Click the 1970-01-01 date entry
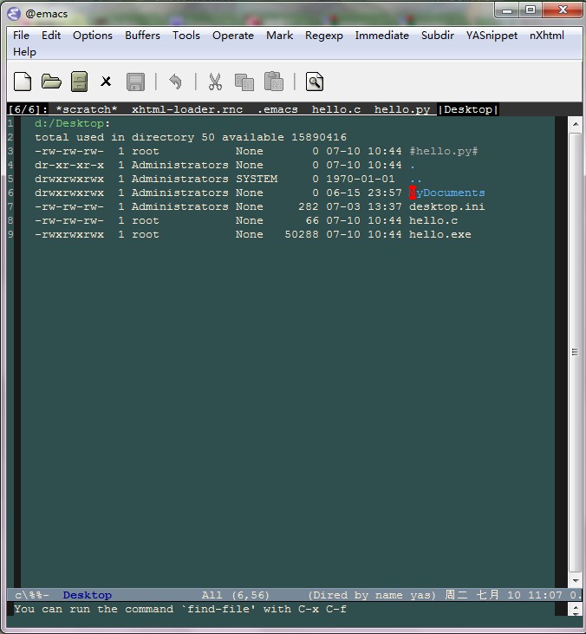This screenshot has width=586, height=634. point(361,179)
